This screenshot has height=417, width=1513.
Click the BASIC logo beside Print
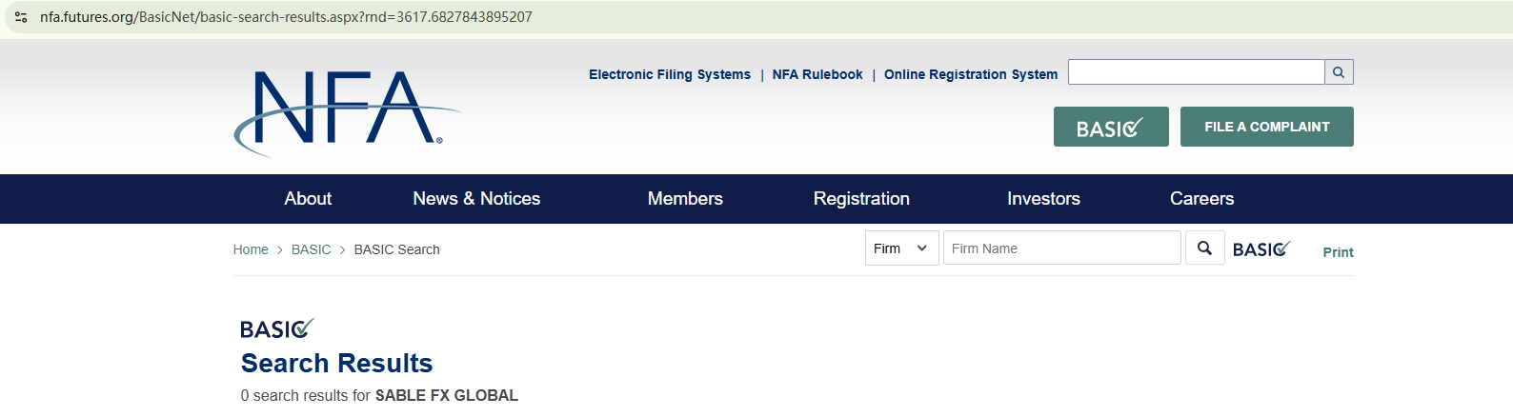pos(1261,249)
